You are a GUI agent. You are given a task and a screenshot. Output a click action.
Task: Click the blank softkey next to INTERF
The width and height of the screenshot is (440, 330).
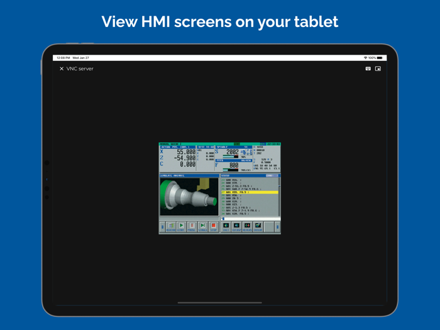(269, 227)
